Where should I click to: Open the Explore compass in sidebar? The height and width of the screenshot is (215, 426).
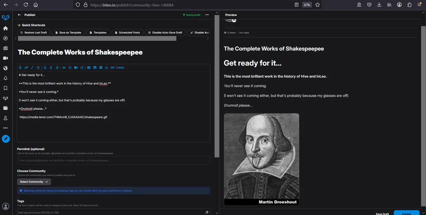5,38
